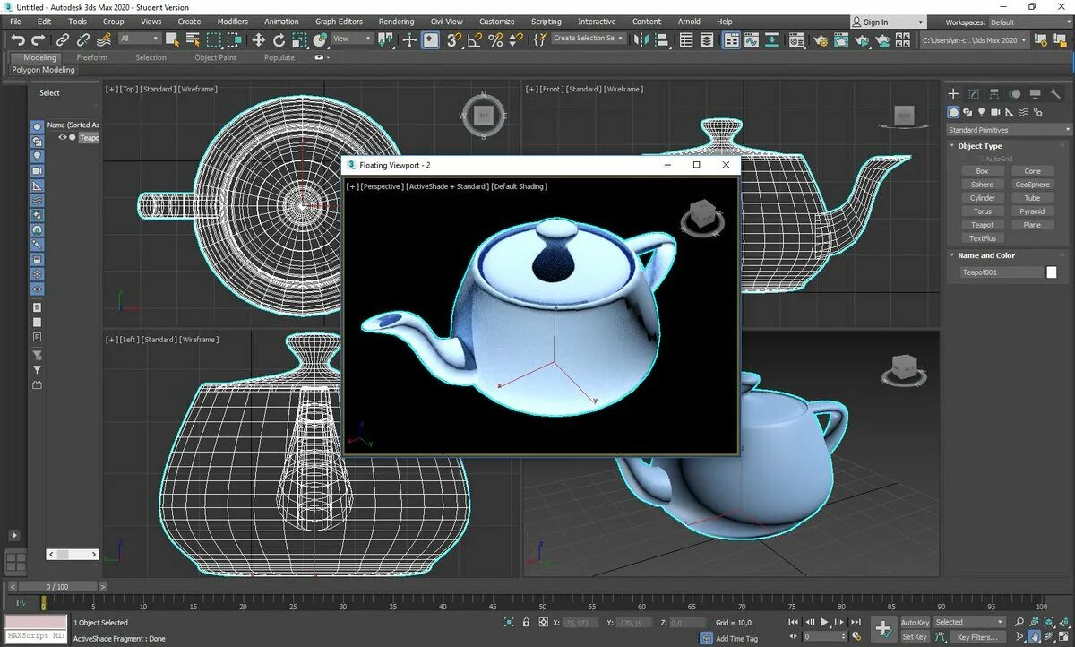Click Play Animation button

tap(824, 622)
